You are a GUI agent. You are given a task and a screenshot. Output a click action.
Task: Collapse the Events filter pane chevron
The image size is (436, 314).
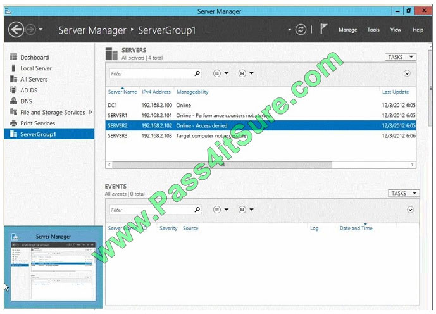point(411,210)
